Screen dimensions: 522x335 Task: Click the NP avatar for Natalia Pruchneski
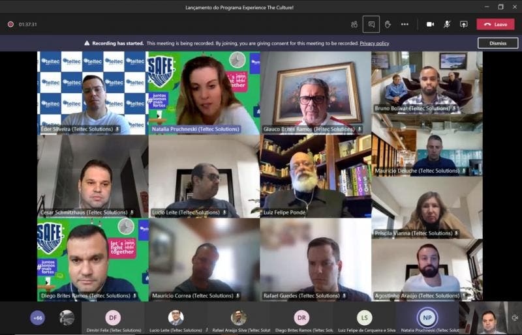[427, 317]
